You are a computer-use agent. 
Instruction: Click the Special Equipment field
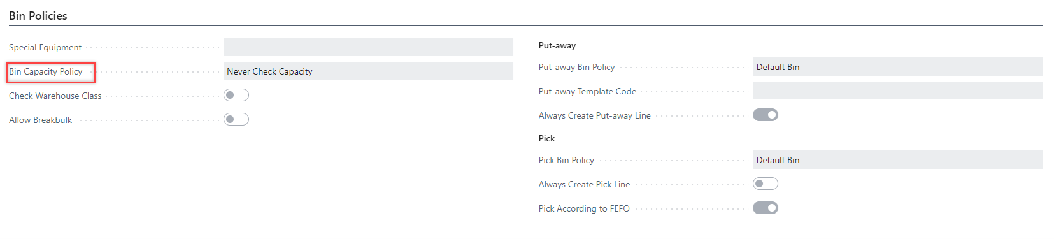368,47
